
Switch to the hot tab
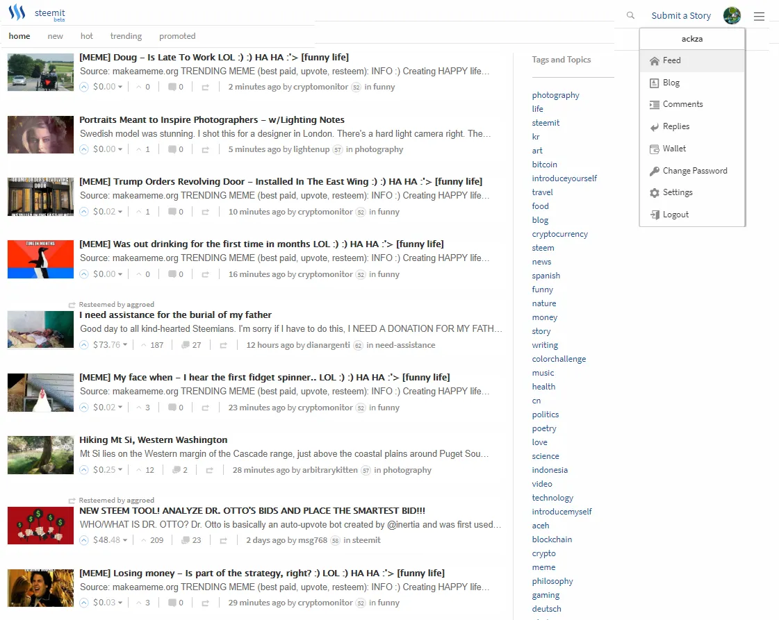(x=86, y=36)
